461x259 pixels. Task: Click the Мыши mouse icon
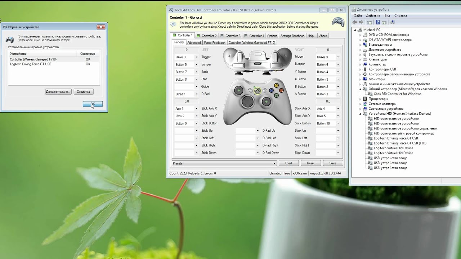(x=365, y=84)
